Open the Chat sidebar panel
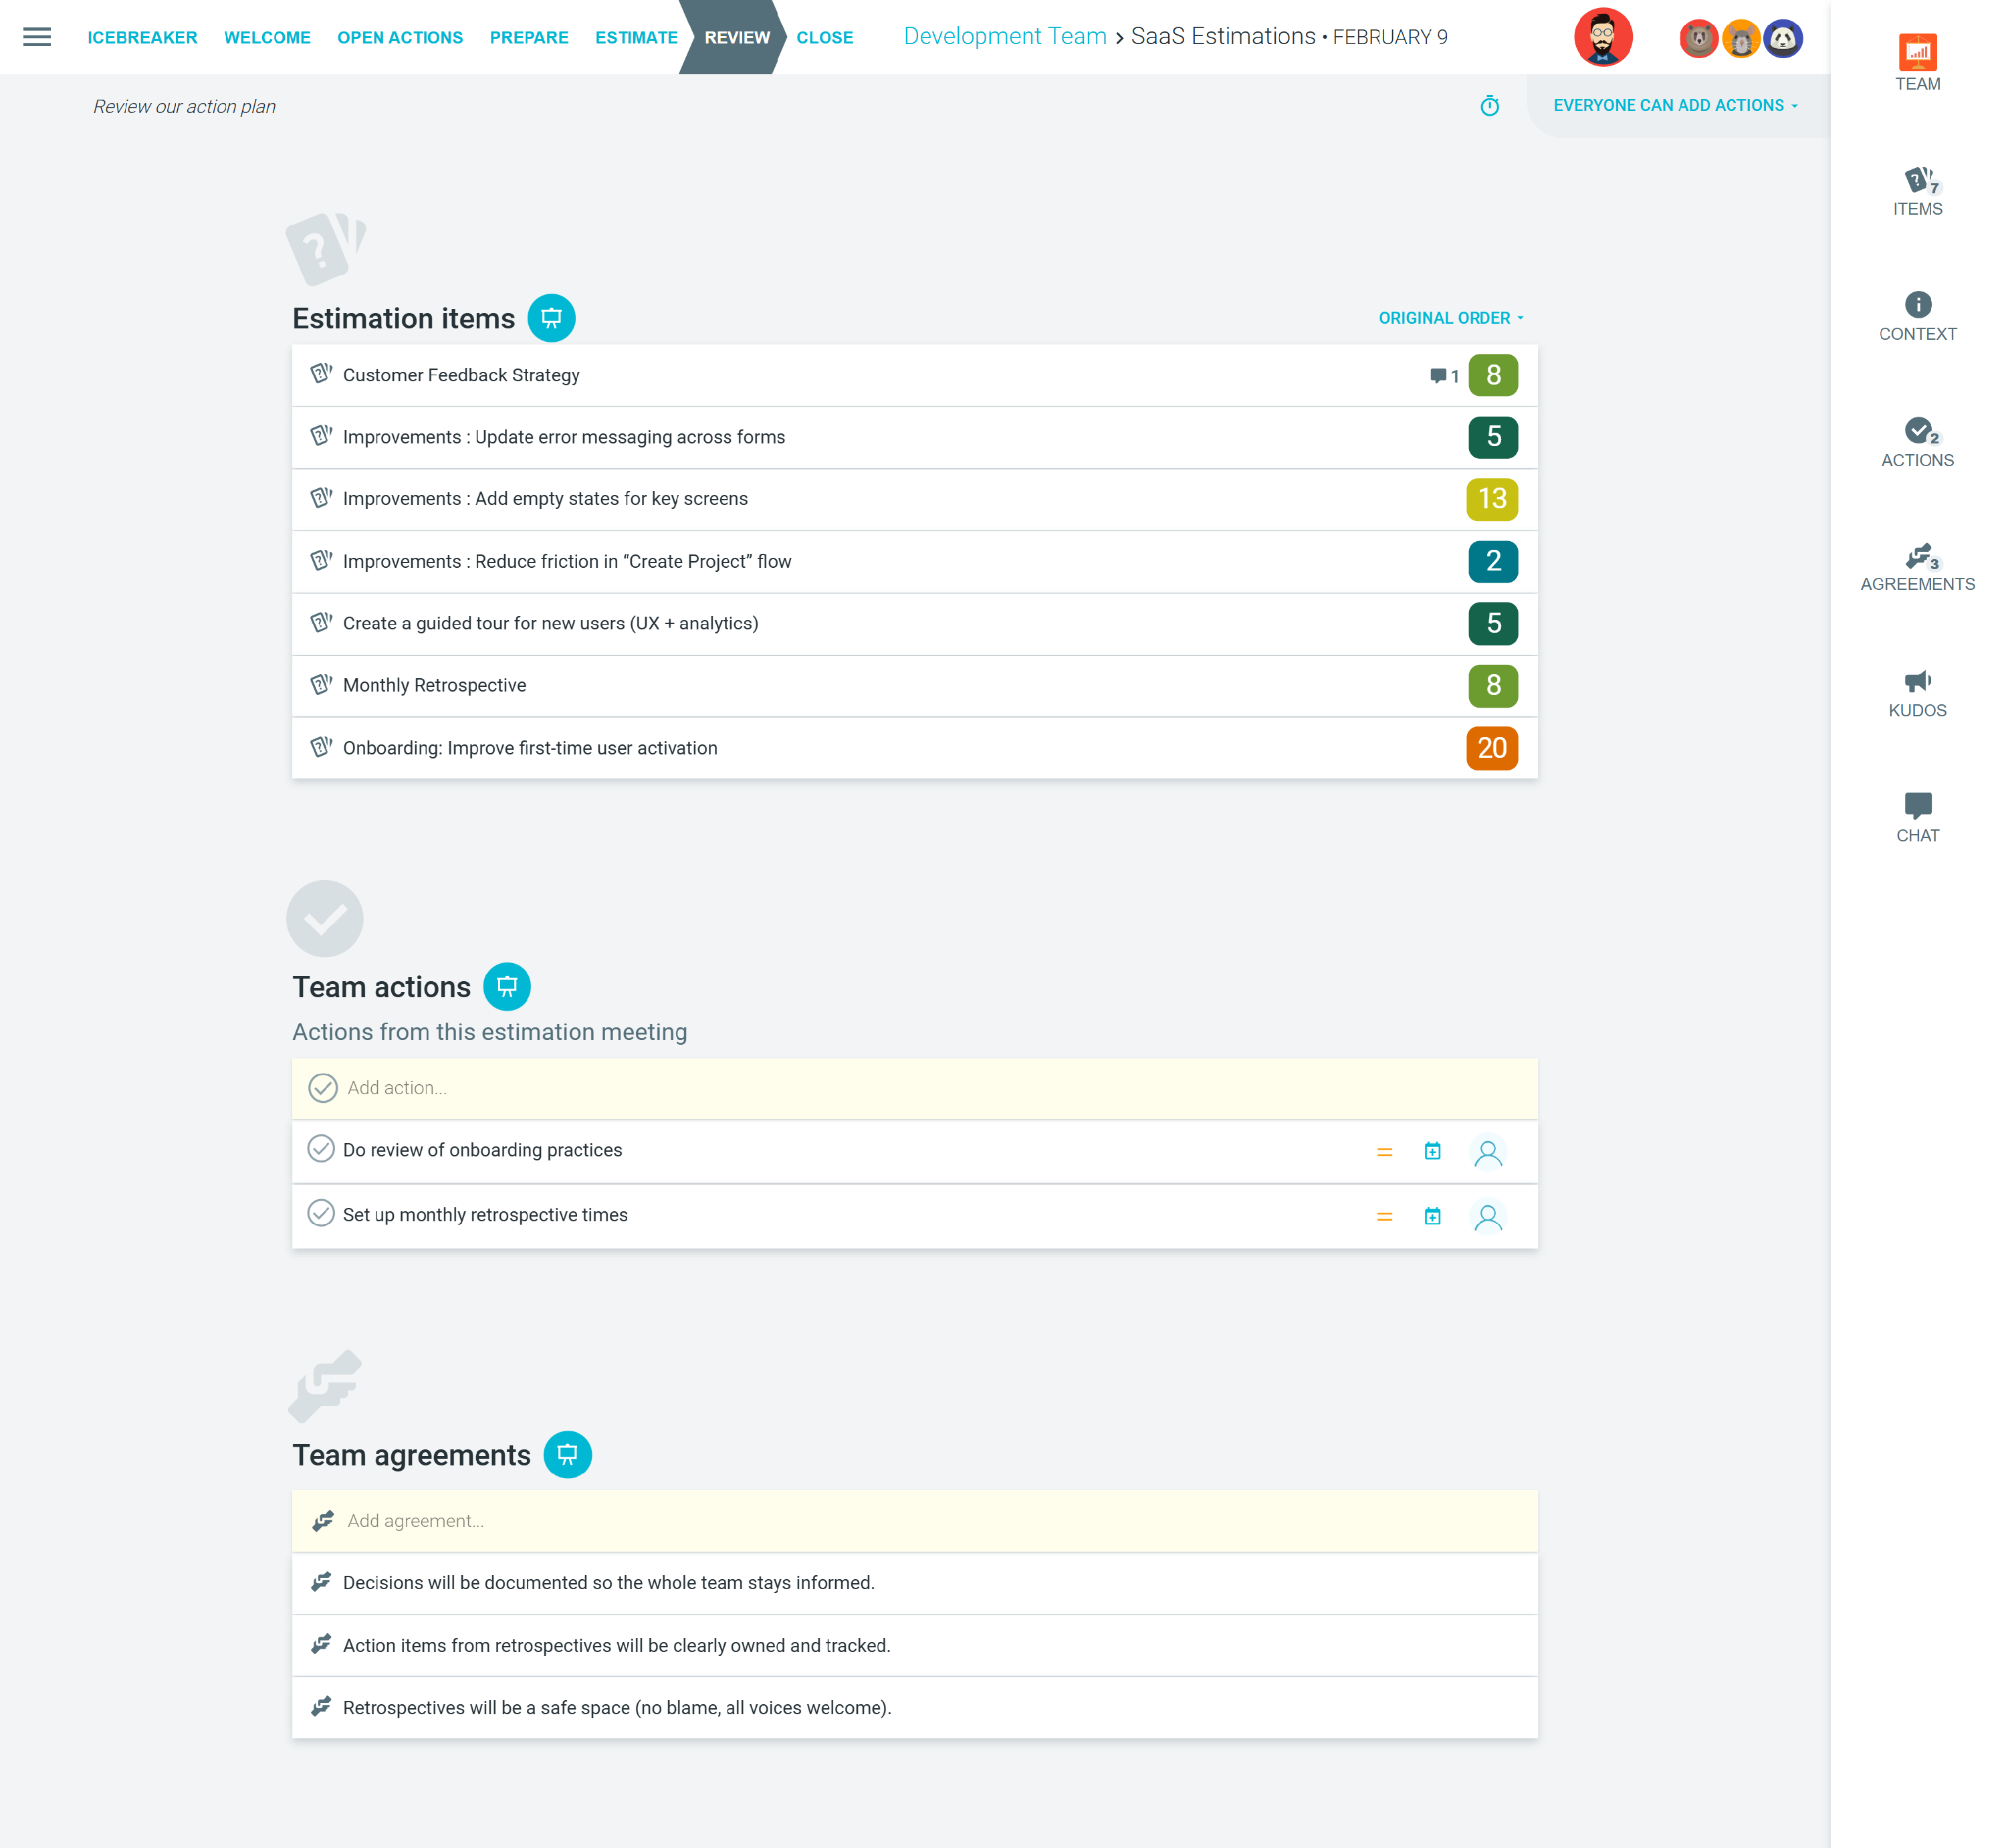Screen dimensions: 2006x1848 (x=1916, y=818)
